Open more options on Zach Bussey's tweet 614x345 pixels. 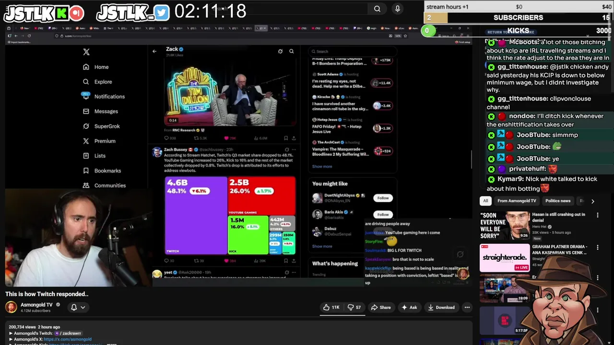(294, 149)
